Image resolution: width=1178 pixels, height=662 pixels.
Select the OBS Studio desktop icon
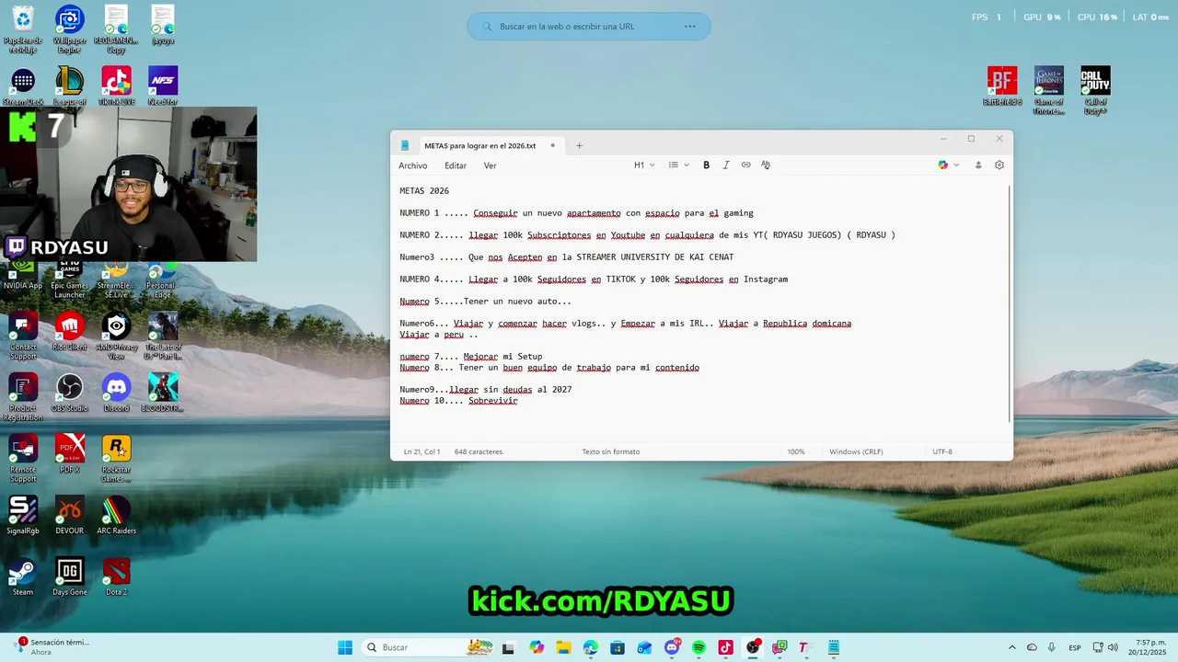[x=70, y=393]
